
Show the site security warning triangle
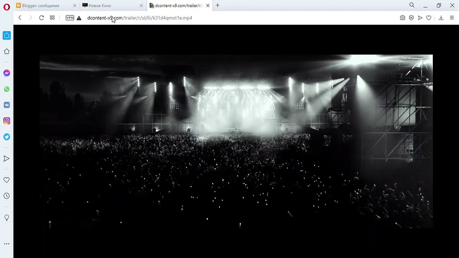tap(79, 18)
